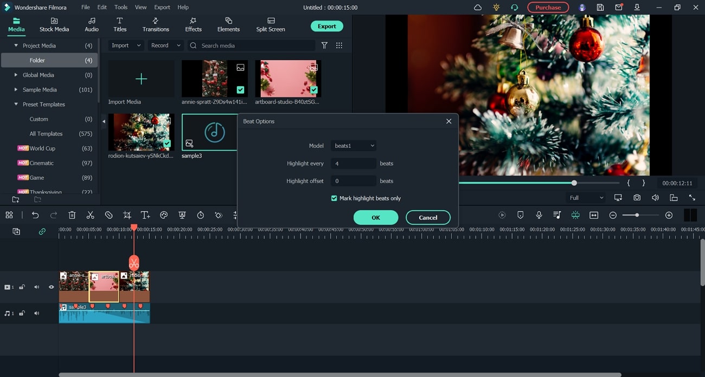The image size is (705, 377).
Task: Start voiceover recording with microphone icon
Action: pyautogui.click(x=539, y=215)
